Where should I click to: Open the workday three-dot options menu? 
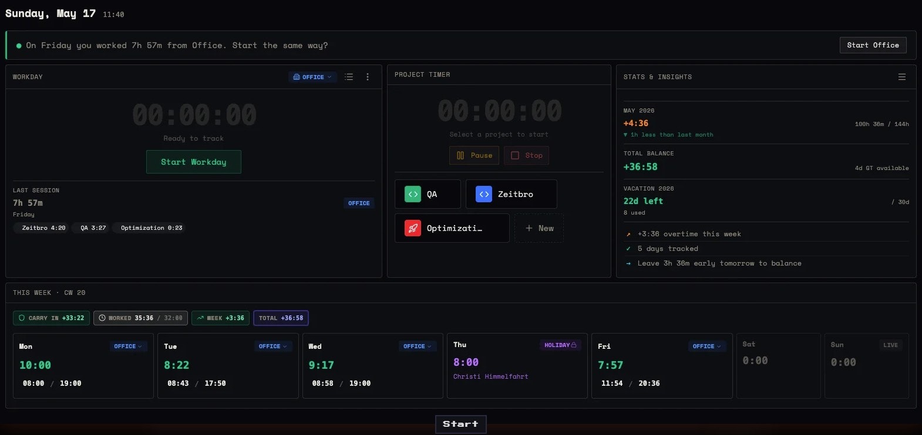tap(368, 77)
